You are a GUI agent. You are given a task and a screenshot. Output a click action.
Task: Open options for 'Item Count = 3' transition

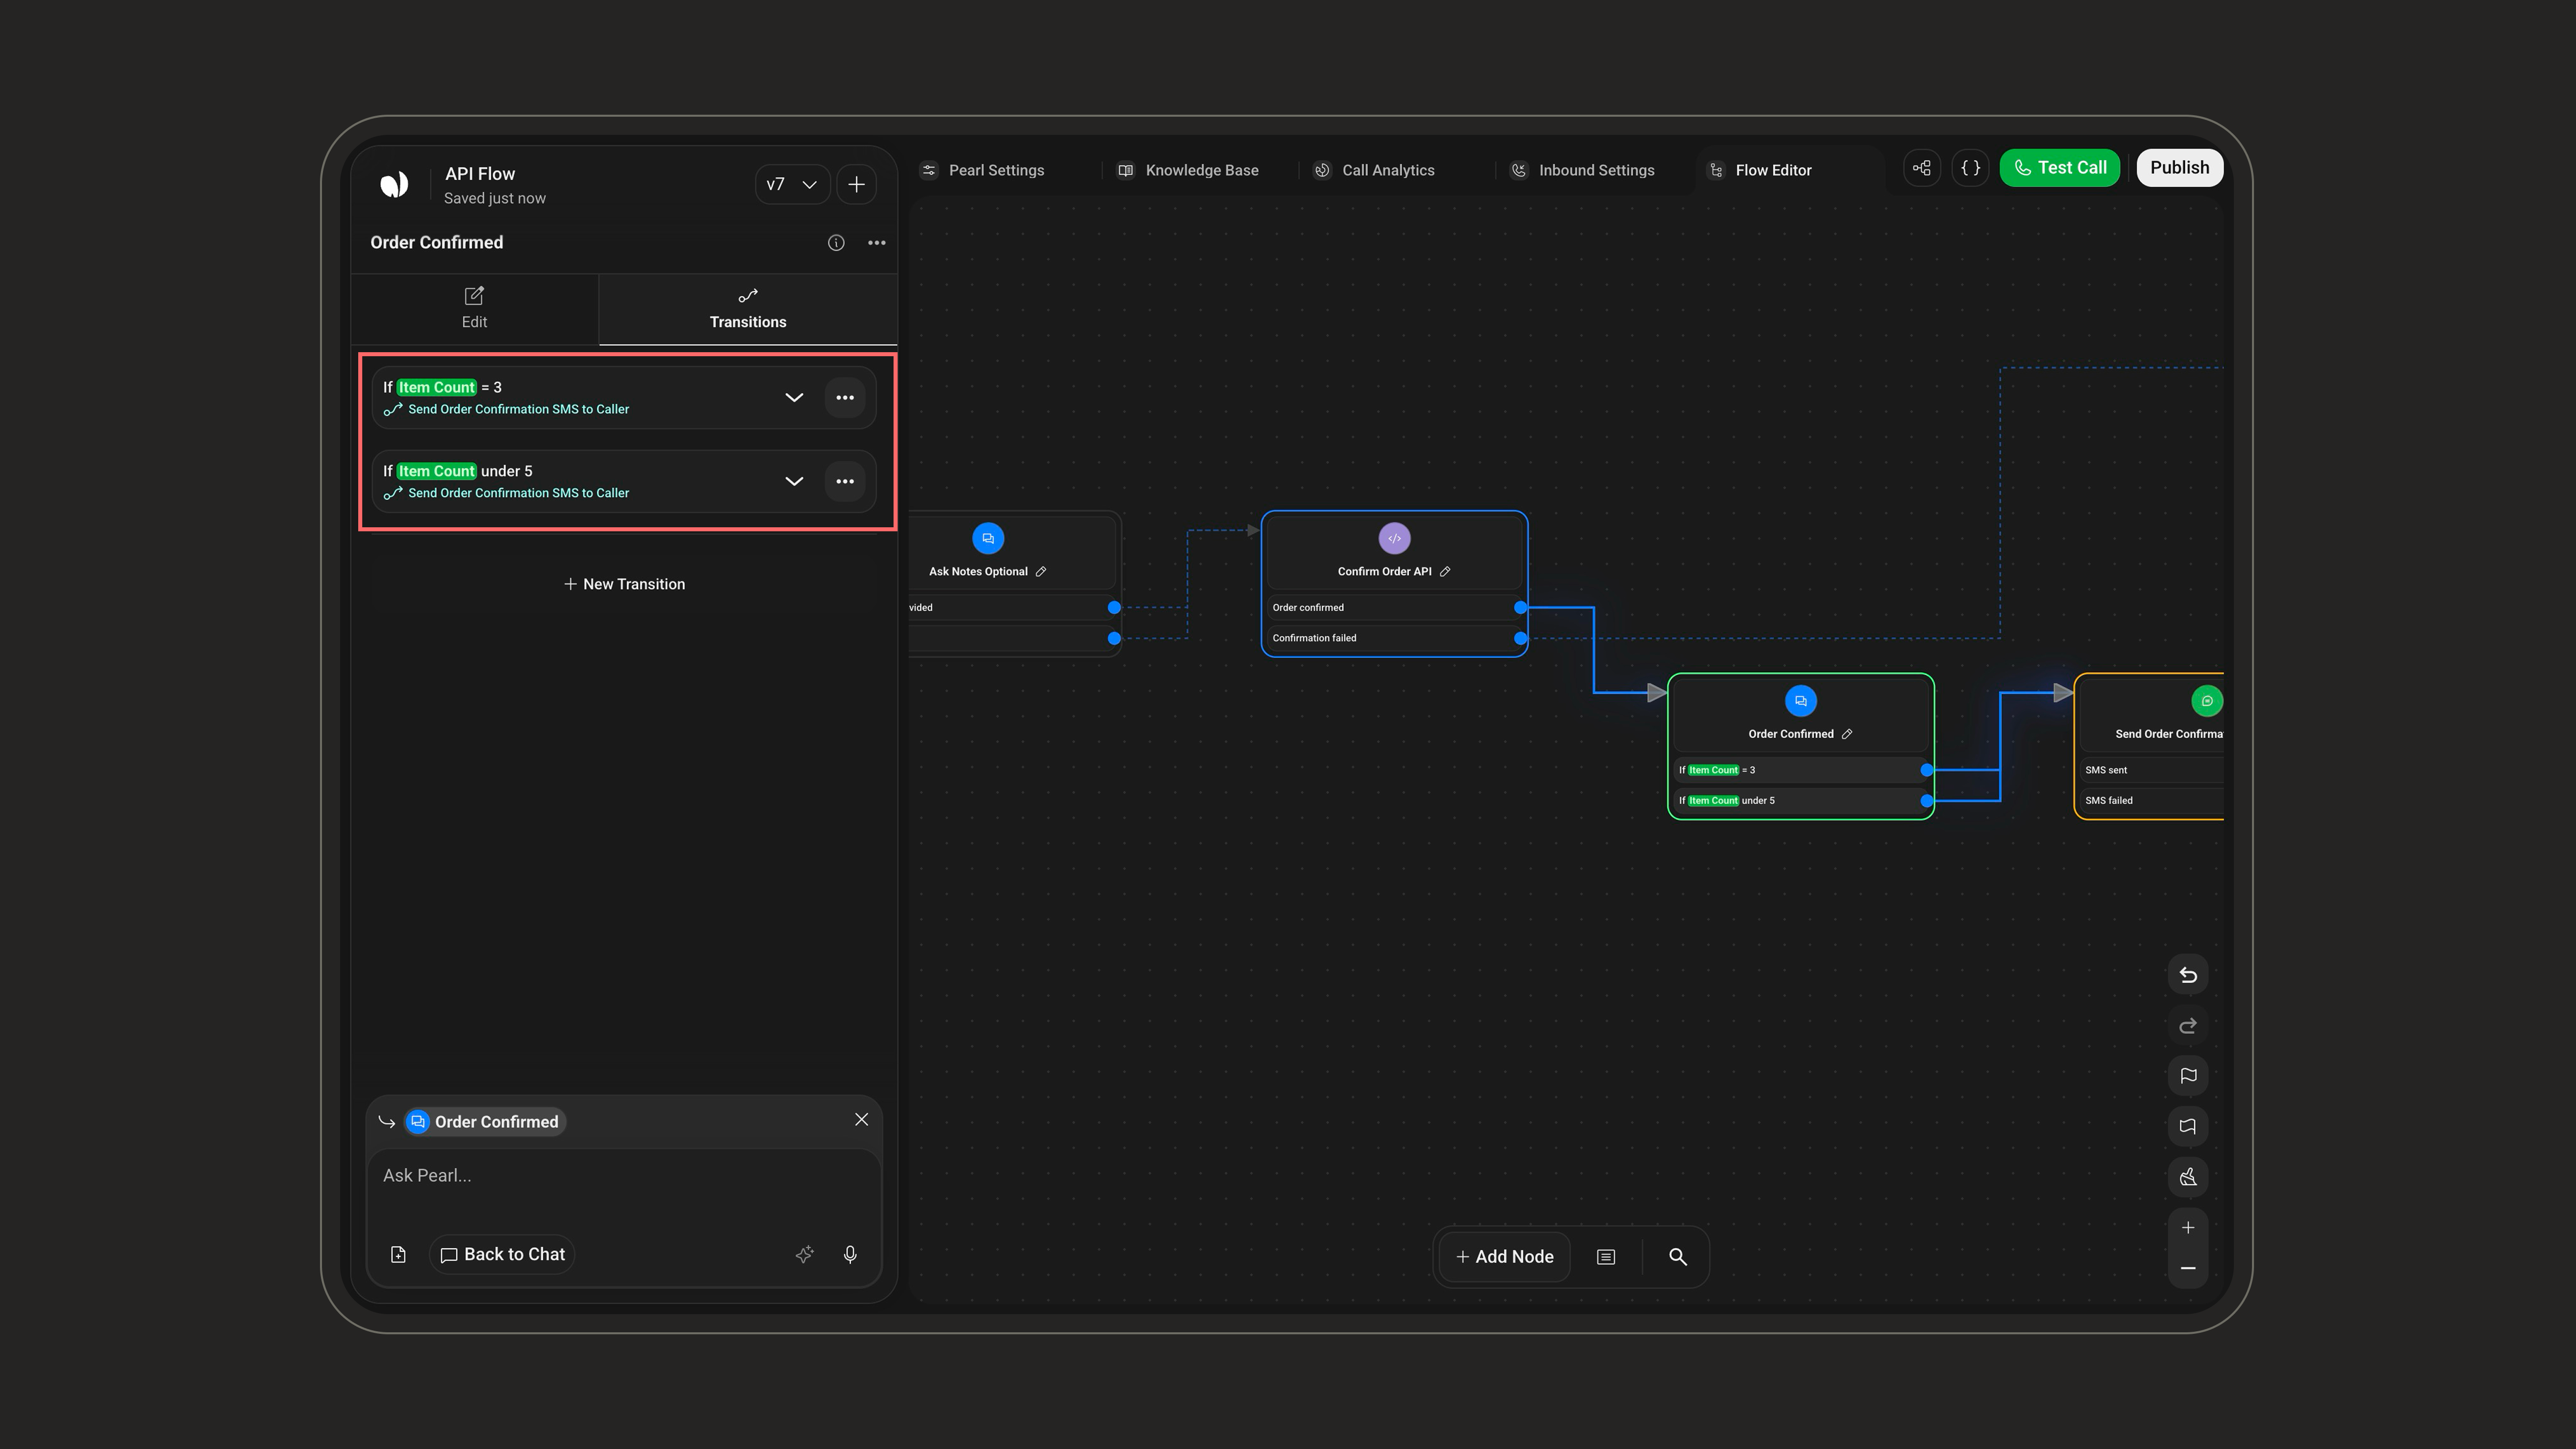coord(845,398)
